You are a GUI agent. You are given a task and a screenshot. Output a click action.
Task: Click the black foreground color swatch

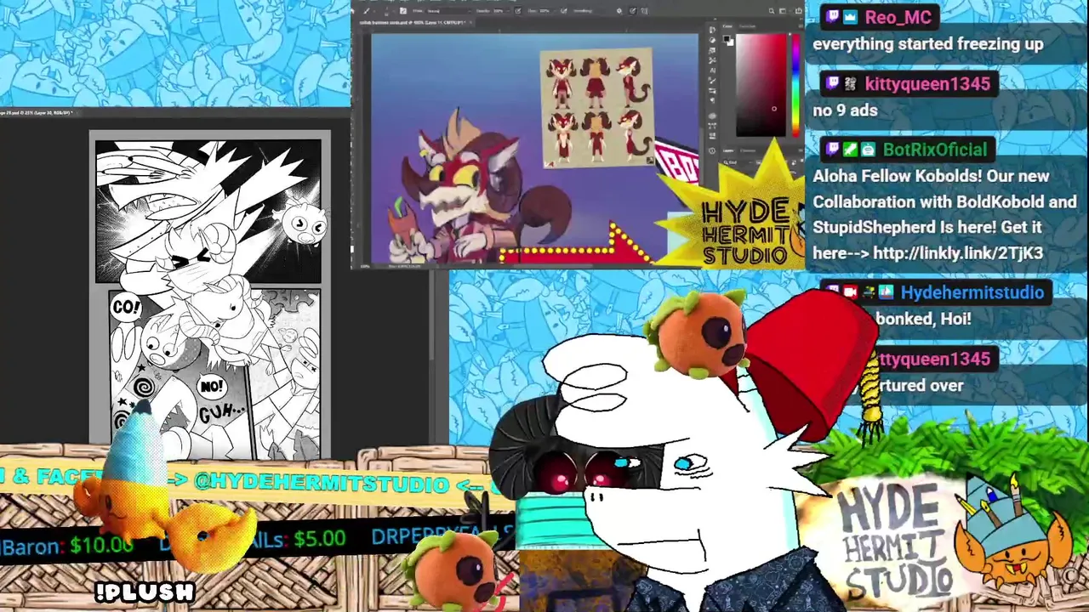click(x=726, y=37)
